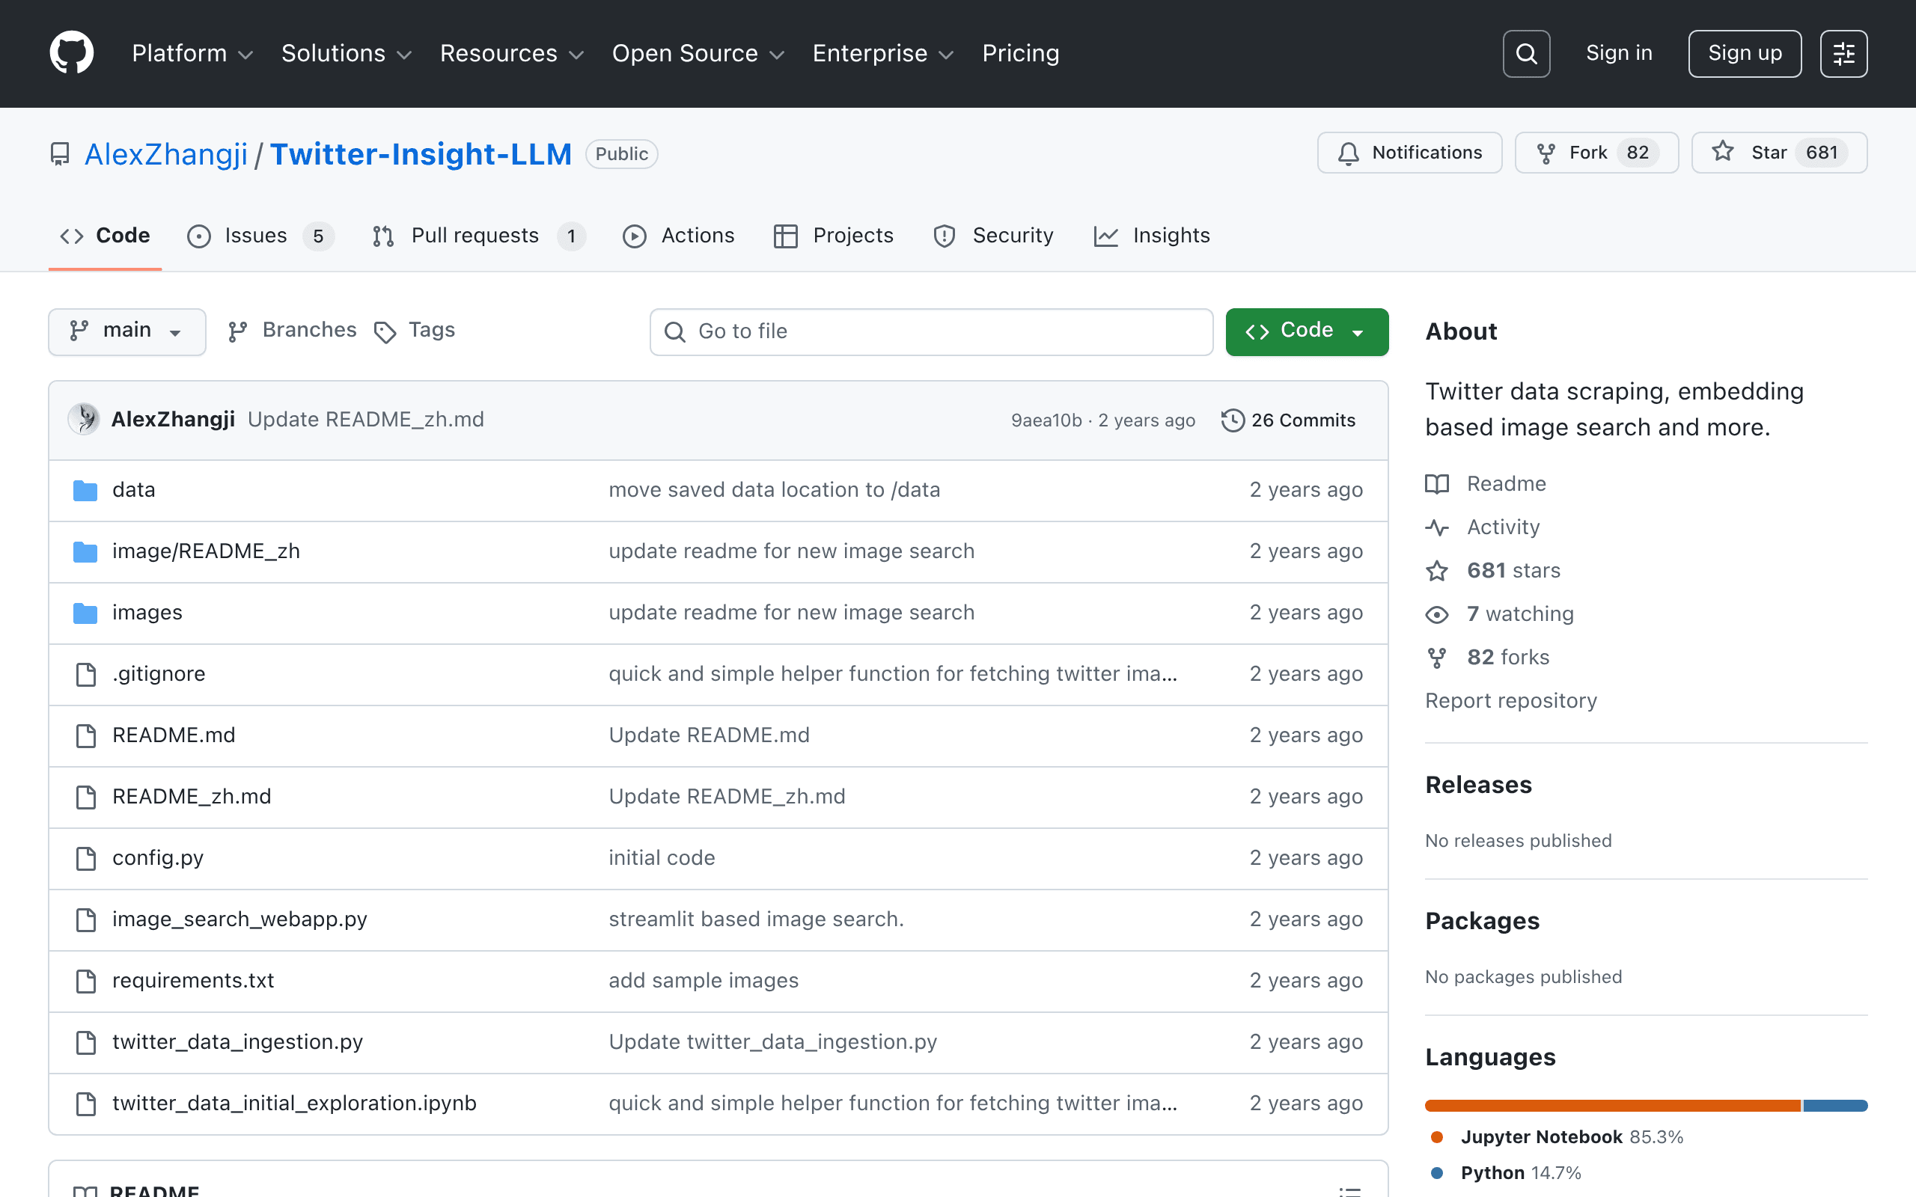Screen dimensions: 1916x1197
Task: Open the green Code dropdown button
Action: point(1306,331)
